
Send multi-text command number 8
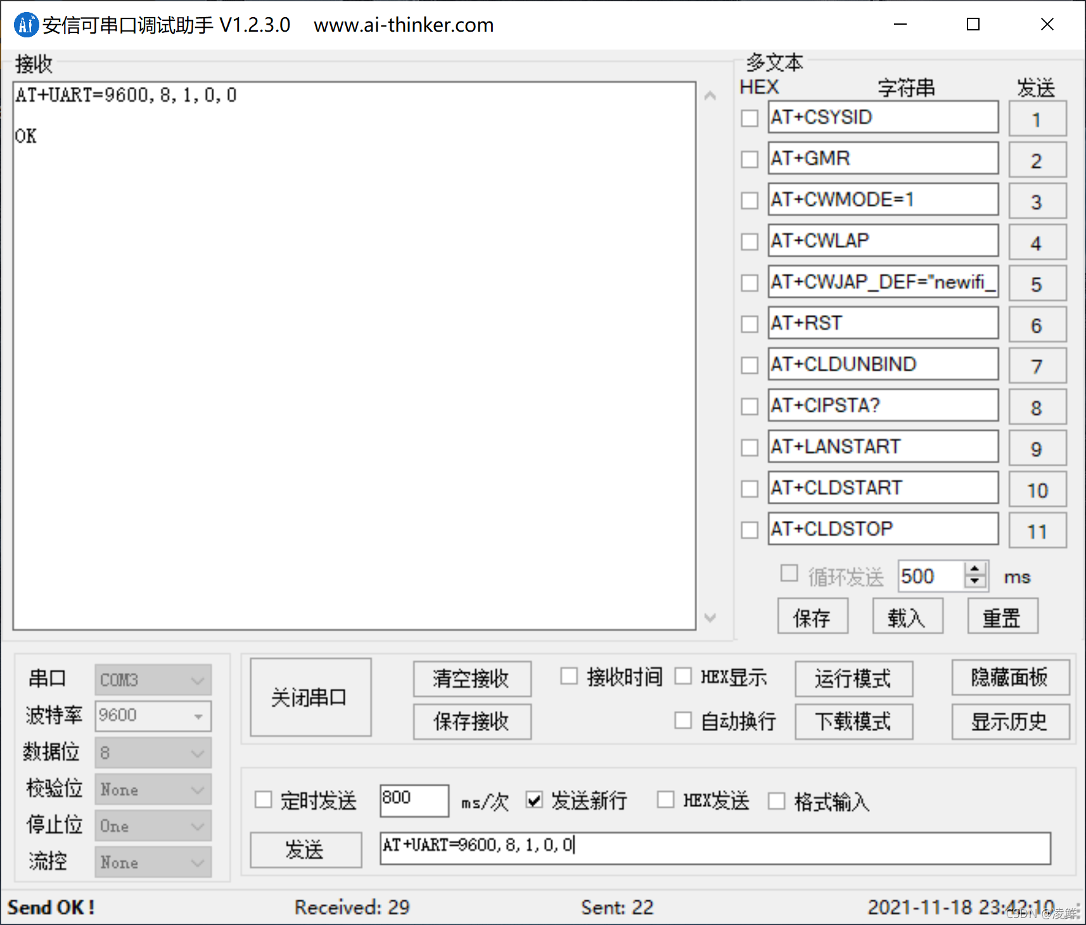(1037, 407)
